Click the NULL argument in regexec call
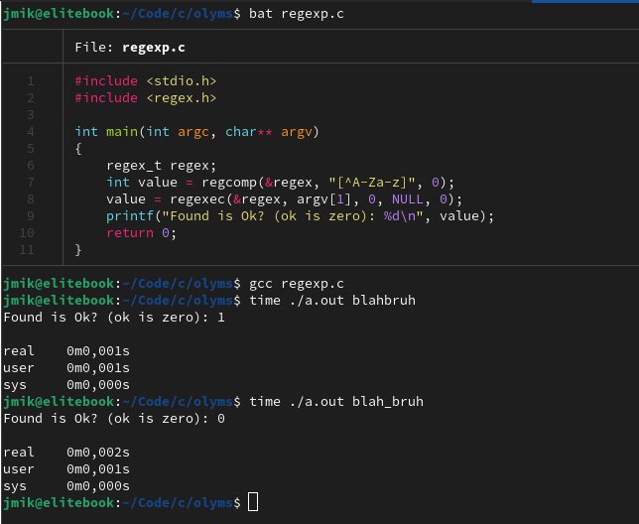 coord(407,199)
